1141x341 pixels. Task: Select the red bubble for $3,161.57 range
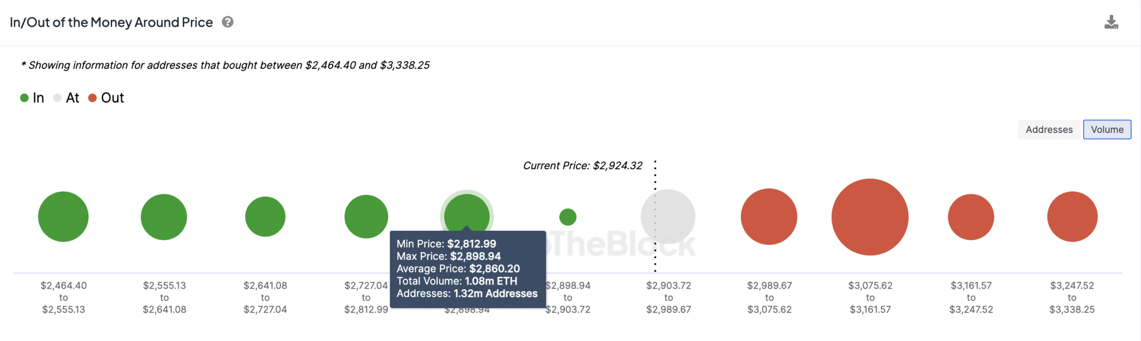point(971,217)
